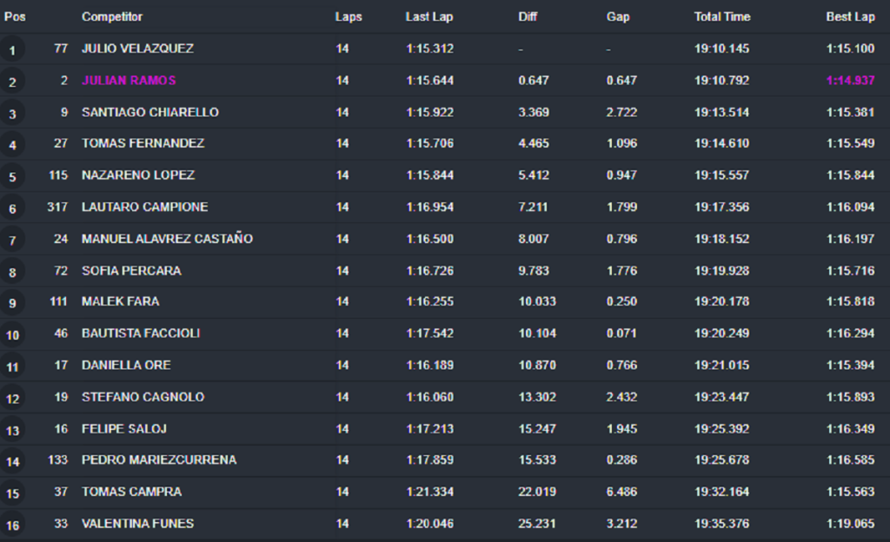Click the position 16 circle badge
890x542 pixels.
(12, 525)
